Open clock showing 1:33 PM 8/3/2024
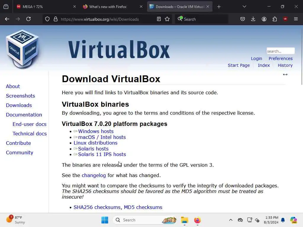Image resolution: width=303 pixels, height=227 pixels. pyautogui.click(x=271, y=220)
